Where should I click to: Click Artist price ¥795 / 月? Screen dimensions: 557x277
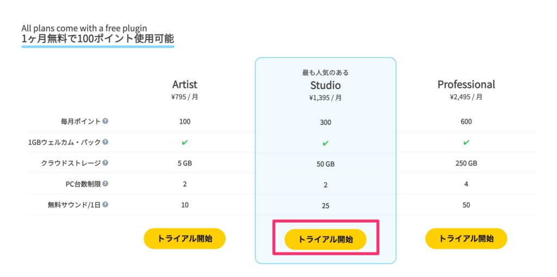tap(184, 97)
